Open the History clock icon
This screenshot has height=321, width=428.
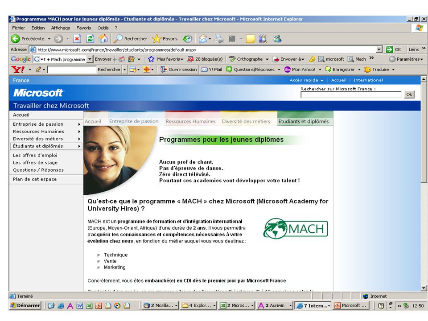click(x=188, y=39)
